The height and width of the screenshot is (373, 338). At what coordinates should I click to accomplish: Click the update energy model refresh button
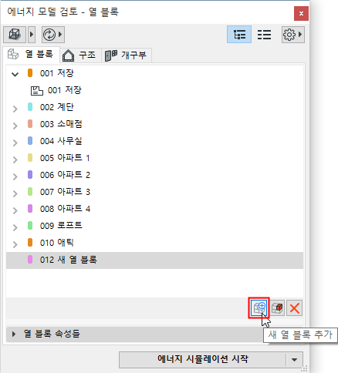tap(49, 35)
